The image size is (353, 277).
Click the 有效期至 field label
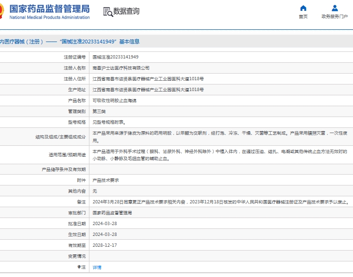click(77, 245)
